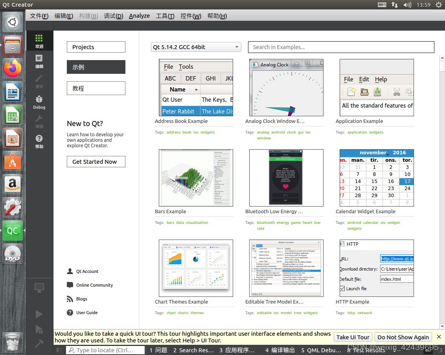445x355 pixels.
Task: Click the 'bluetooth' tag link
Action: (x=266, y=223)
